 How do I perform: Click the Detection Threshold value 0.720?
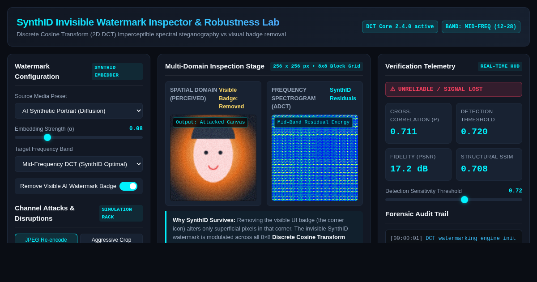[x=474, y=132]
